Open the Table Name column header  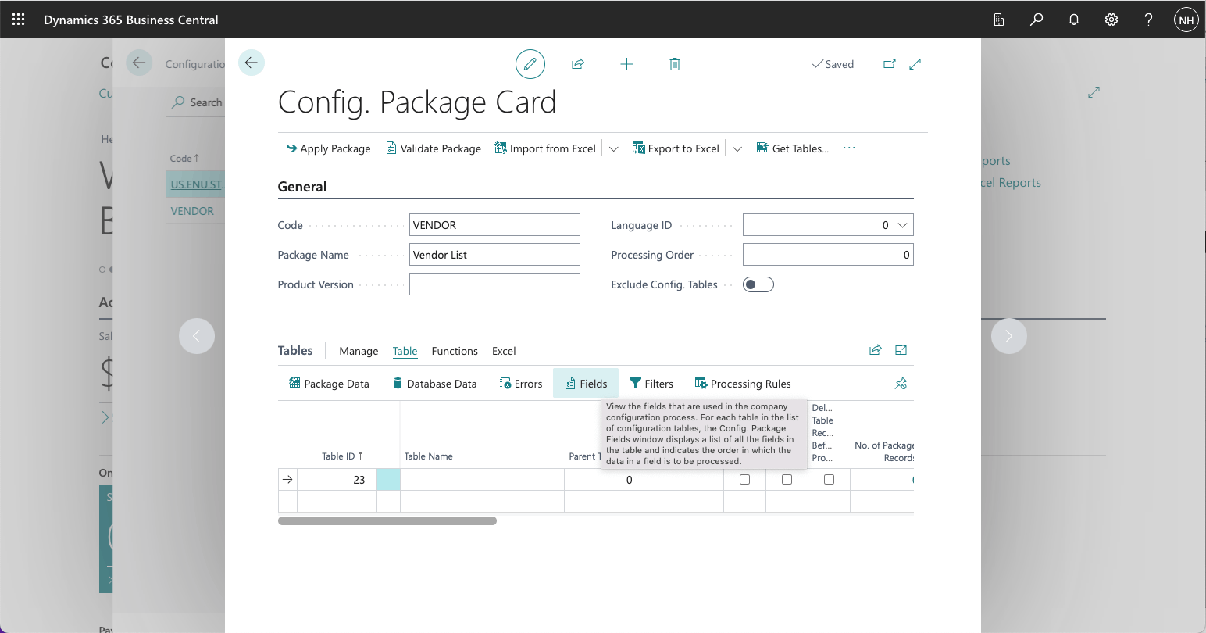429,456
